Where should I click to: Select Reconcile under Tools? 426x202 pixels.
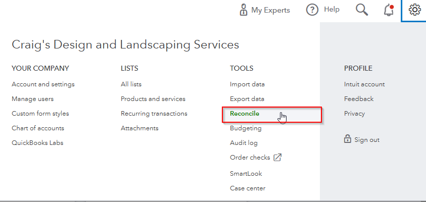(x=272, y=115)
